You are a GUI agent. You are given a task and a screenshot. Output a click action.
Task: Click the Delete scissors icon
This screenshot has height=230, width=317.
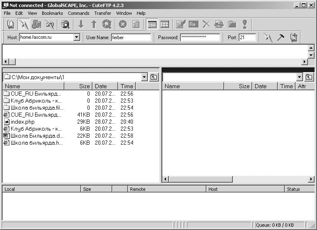pyautogui.click(x=206, y=24)
